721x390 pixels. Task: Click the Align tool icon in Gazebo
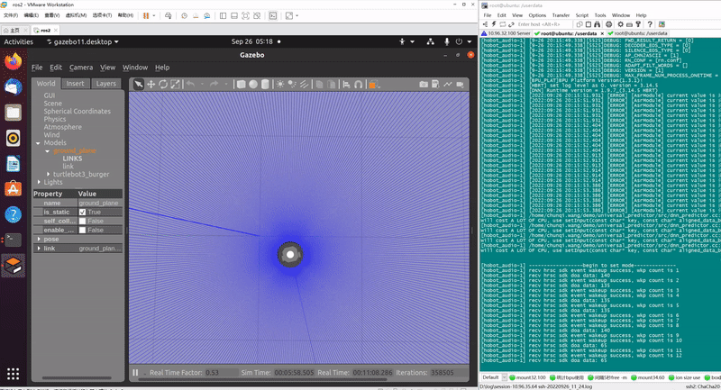point(346,84)
